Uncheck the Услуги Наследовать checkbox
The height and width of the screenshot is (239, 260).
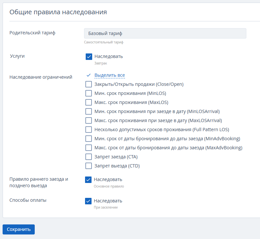click(89, 57)
